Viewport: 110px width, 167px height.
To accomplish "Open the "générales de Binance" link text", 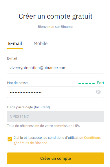I will coord(31,143).
